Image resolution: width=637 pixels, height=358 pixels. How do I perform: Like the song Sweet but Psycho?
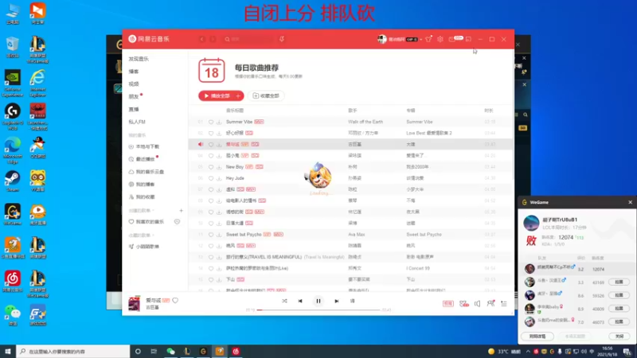(x=211, y=235)
